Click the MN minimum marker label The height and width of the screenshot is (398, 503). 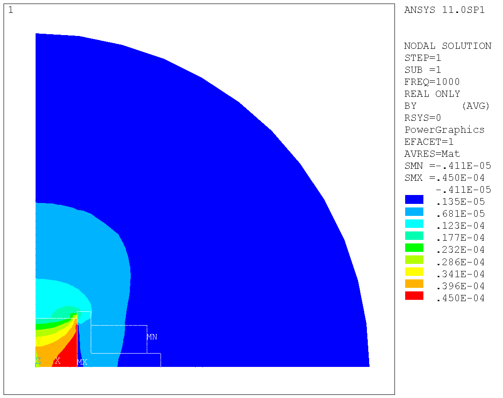tap(152, 337)
